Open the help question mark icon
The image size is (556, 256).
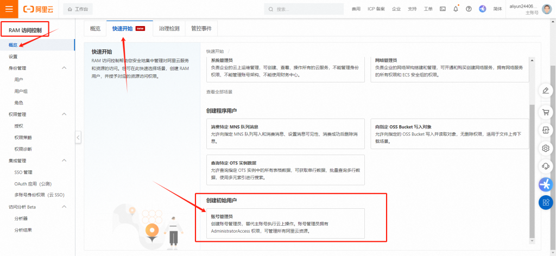469,9
